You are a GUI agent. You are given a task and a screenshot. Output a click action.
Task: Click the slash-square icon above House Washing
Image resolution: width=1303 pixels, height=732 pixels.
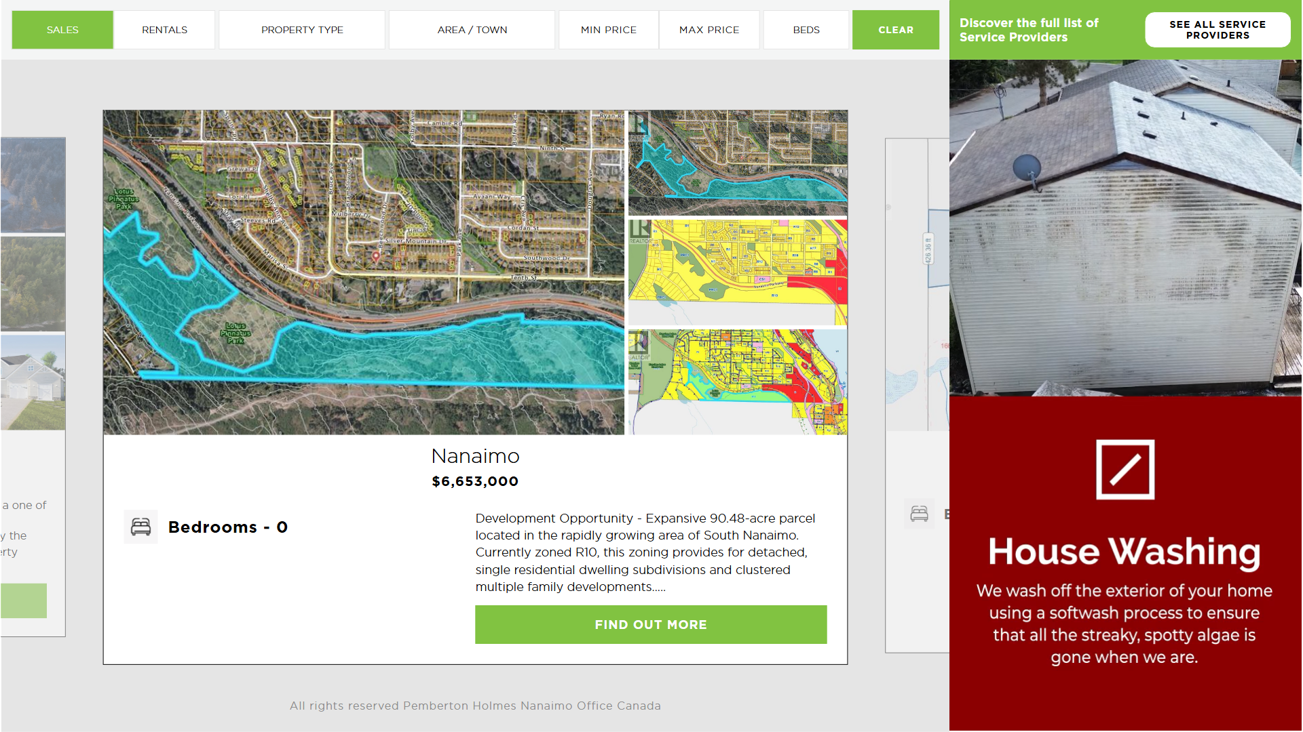click(1125, 470)
